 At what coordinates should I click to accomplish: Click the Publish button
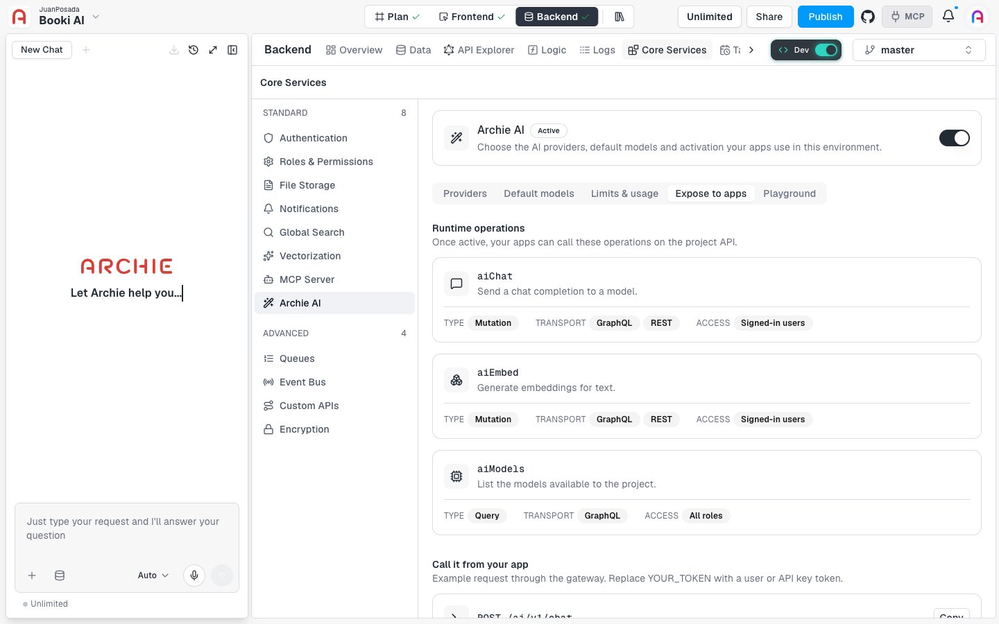[826, 17]
